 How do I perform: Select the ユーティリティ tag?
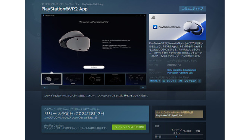coord(169,81)
